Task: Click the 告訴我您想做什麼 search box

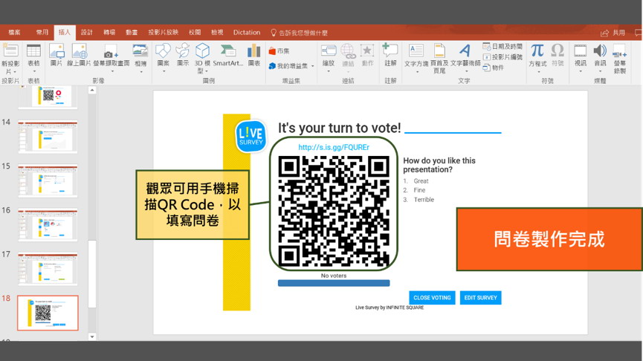Action: click(x=300, y=33)
